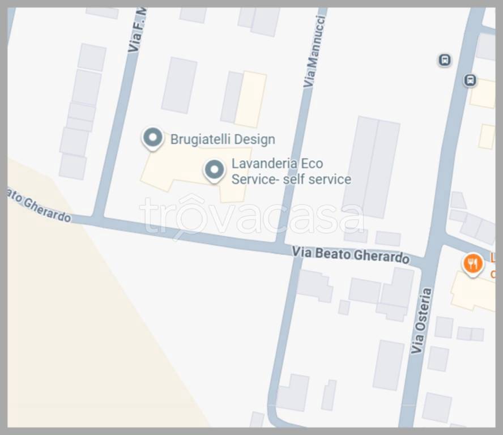Select the orange restaurant marker icon
503x435 pixels.
point(472,265)
